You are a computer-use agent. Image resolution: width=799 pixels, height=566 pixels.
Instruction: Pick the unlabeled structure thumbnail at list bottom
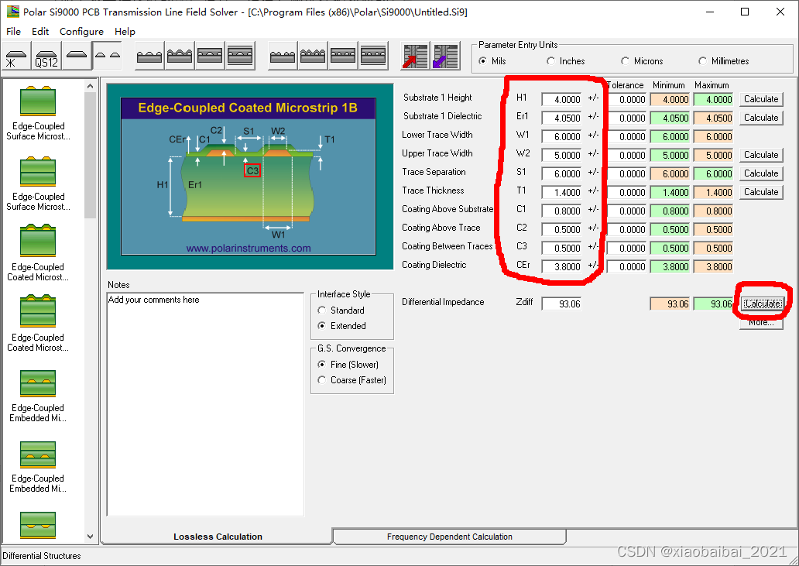coord(38,525)
